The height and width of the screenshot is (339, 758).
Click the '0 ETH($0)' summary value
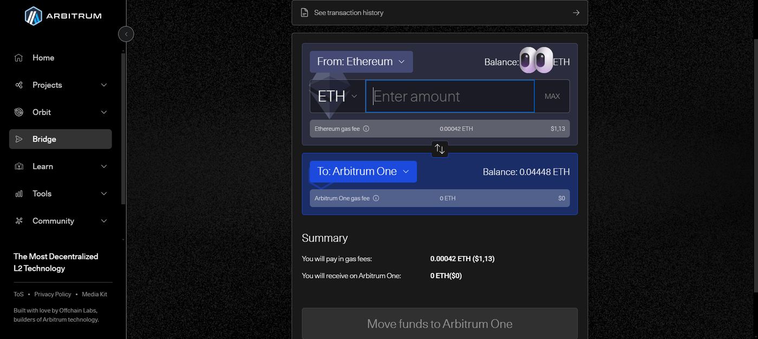446,276
